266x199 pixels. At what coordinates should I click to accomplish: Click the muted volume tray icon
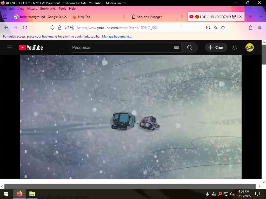(x=232, y=194)
